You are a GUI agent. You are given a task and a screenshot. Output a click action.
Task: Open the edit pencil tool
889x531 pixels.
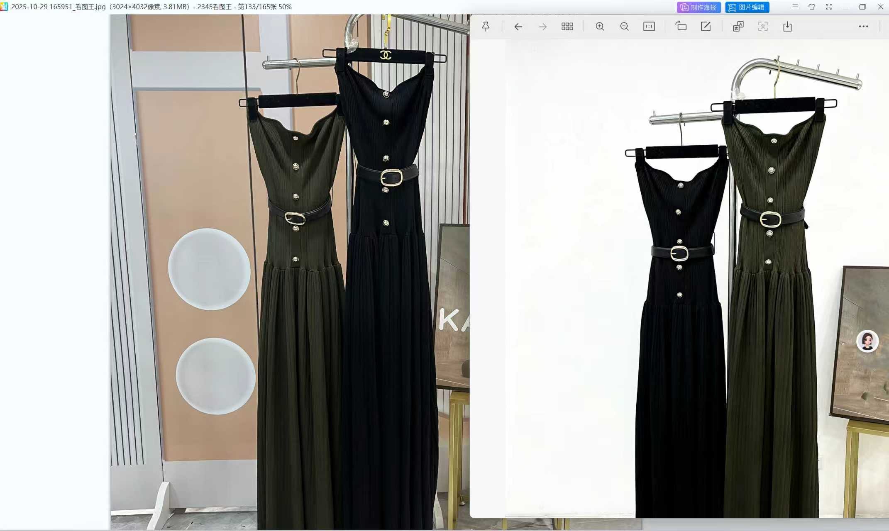click(706, 27)
